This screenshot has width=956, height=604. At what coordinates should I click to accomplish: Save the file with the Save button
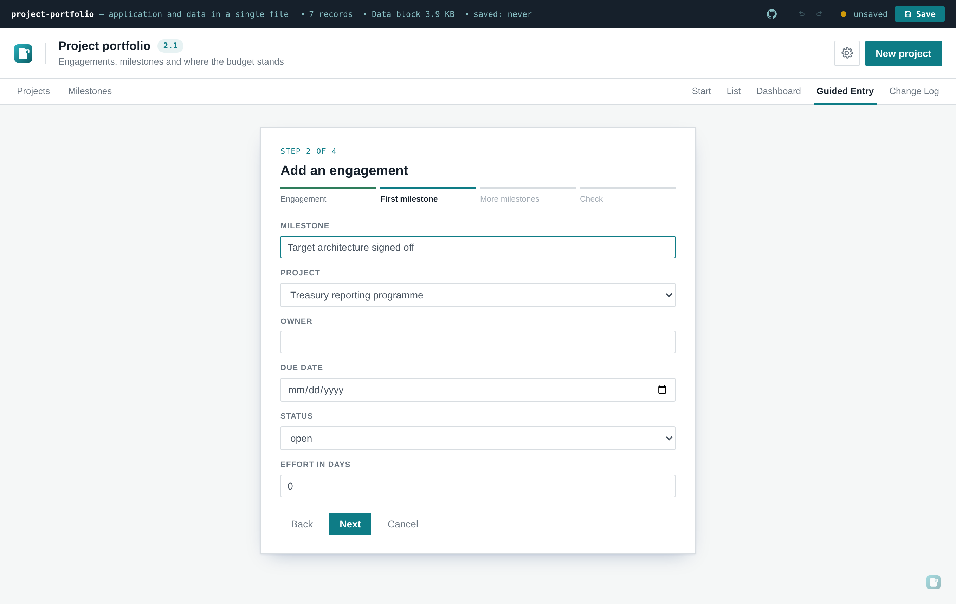tap(919, 14)
